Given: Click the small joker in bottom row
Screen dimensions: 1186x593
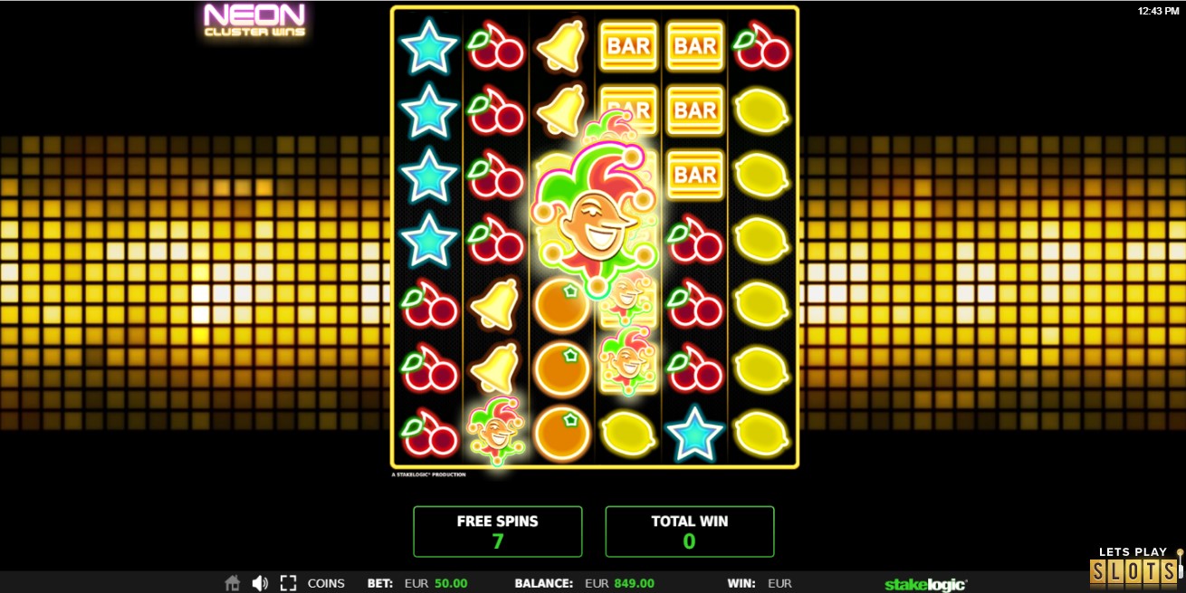Looking at the screenshot, I should (494, 429).
